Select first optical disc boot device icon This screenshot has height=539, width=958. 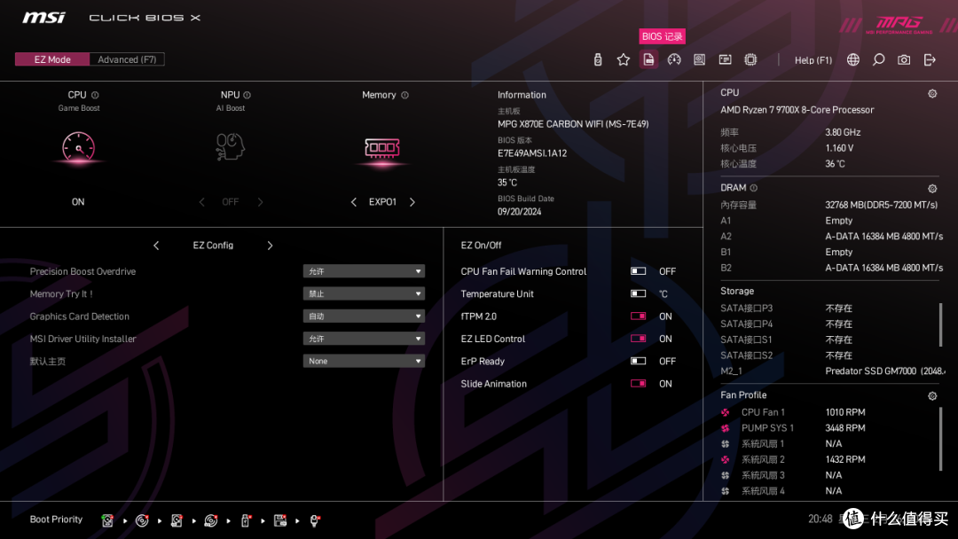point(142,520)
